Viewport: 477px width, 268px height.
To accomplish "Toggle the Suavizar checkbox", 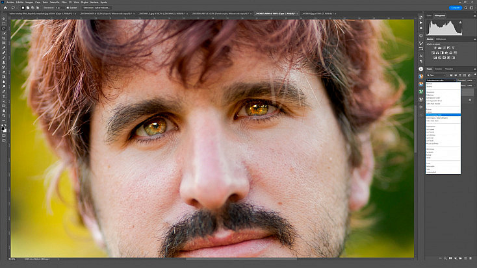I will [68, 8].
